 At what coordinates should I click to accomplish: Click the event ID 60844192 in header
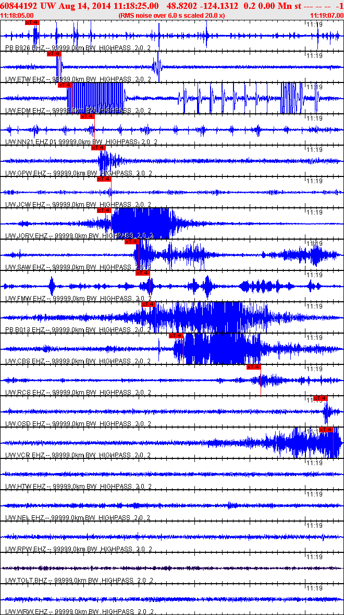tap(19, 6)
